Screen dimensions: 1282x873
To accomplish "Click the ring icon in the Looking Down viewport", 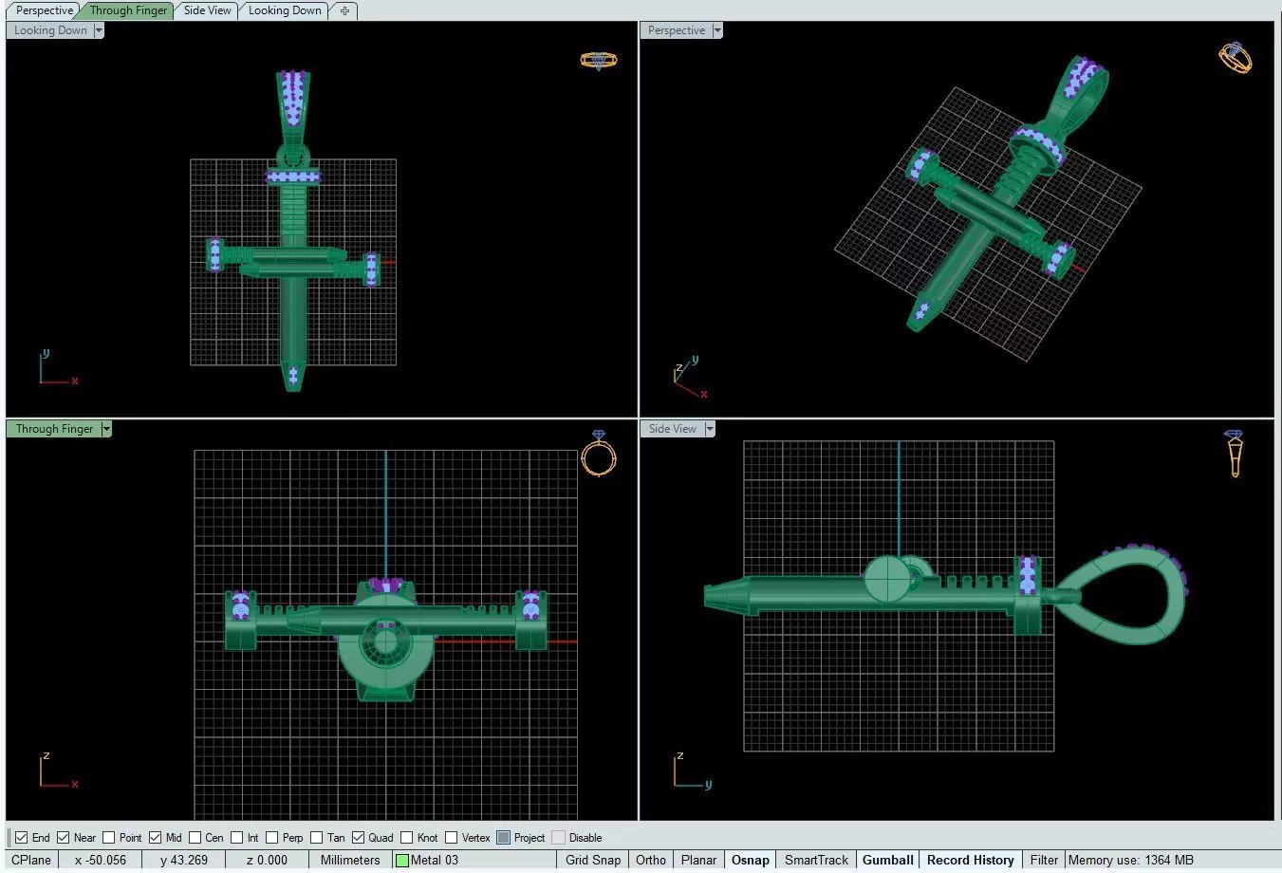I will [598, 61].
